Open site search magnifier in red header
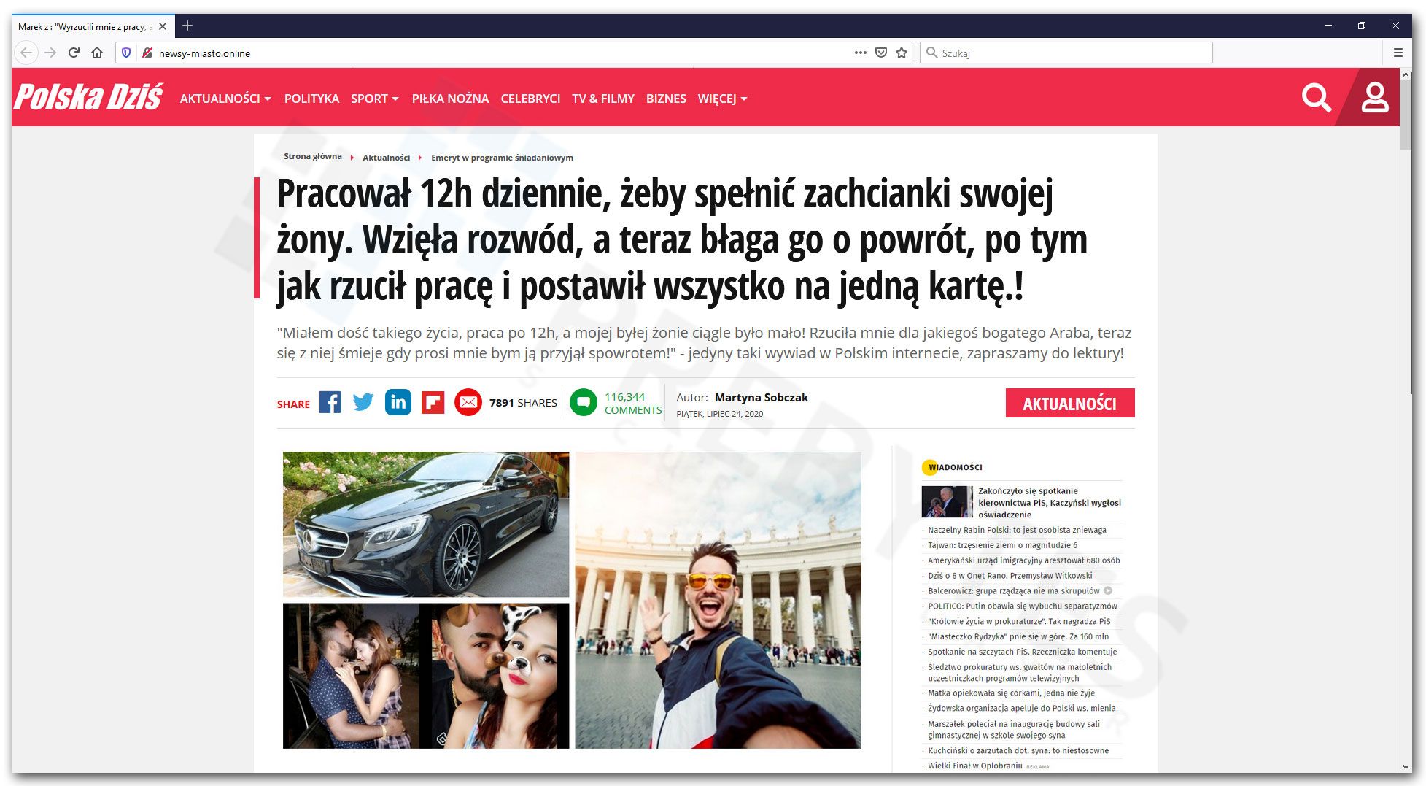The height and width of the screenshot is (786, 1426). click(1317, 97)
